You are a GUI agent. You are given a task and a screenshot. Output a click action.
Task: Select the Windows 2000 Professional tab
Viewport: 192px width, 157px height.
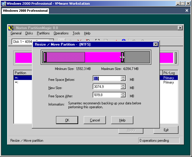pos(25,11)
